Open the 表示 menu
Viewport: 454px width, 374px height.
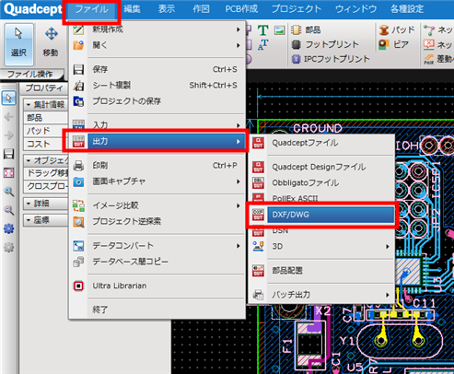coord(167,9)
